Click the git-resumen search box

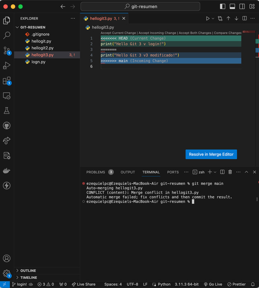coord(140,6)
